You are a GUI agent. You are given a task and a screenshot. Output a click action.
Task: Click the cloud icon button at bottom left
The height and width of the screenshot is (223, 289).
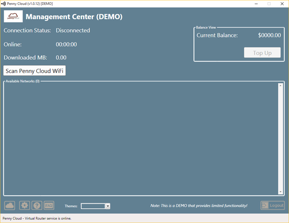[10, 206]
